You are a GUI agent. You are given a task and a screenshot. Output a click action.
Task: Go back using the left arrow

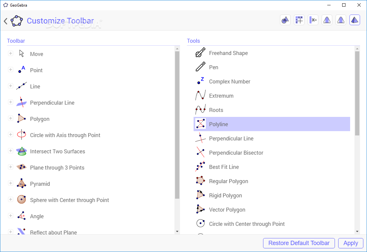[x=6, y=21]
